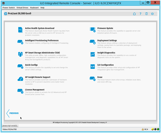
Task: Click the Video:1024x768 status text
Action: [9, 129]
